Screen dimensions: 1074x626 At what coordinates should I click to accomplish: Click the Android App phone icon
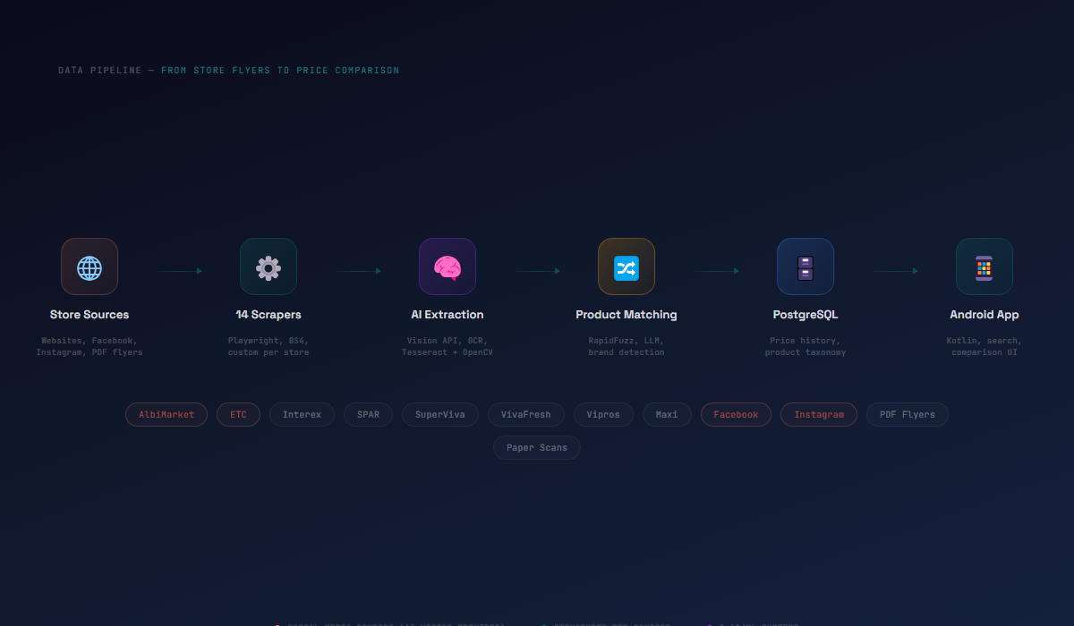[x=984, y=266]
